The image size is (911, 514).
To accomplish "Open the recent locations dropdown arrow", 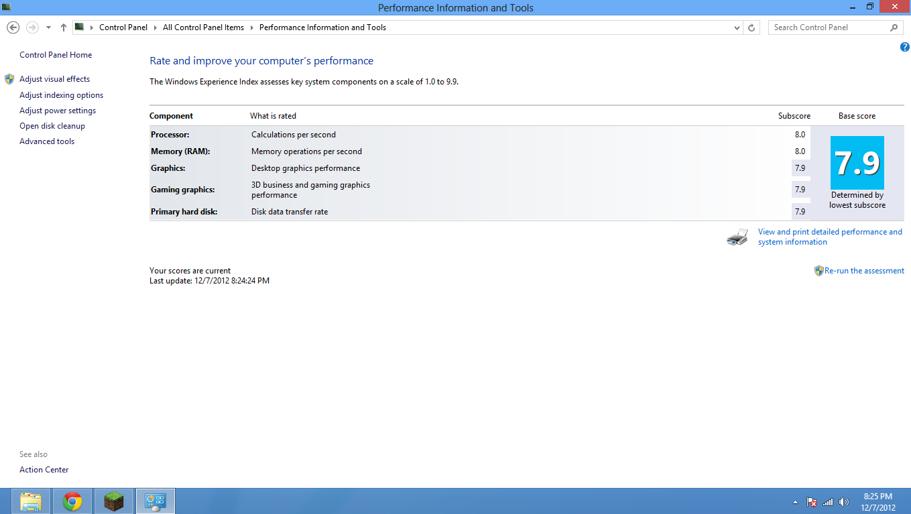I will point(48,27).
